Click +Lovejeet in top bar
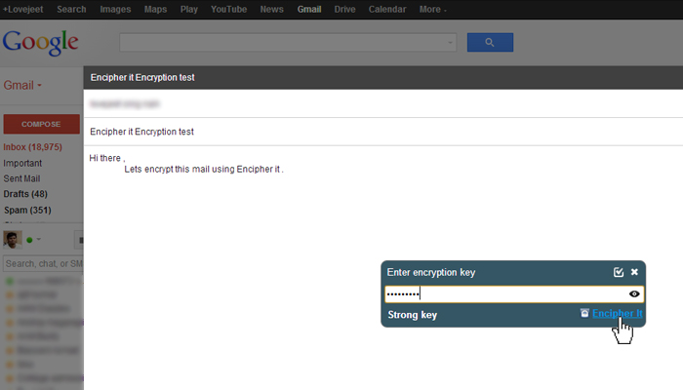Image resolution: width=683 pixels, height=390 pixels. [22, 9]
